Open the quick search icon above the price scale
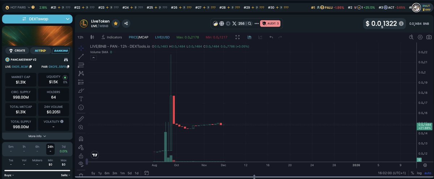 pos(411,37)
